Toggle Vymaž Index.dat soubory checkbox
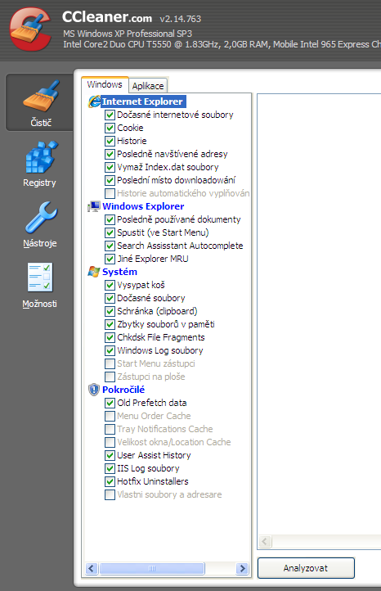The width and height of the screenshot is (381, 591). click(x=110, y=167)
